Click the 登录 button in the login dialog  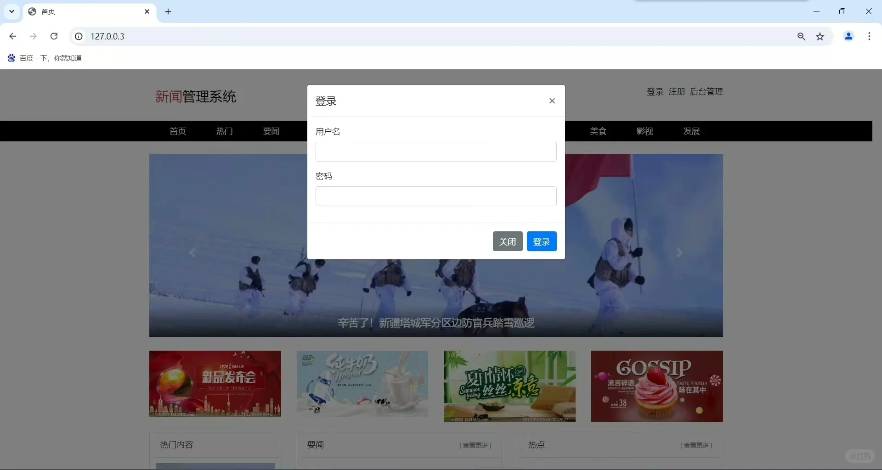pyautogui.click(x=542, y=241)
